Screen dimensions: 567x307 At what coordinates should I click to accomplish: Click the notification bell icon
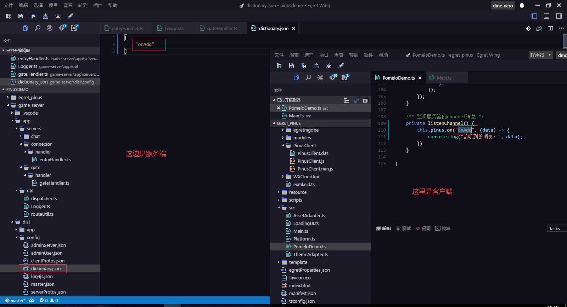pyautogui.click(x=522, y=5)
